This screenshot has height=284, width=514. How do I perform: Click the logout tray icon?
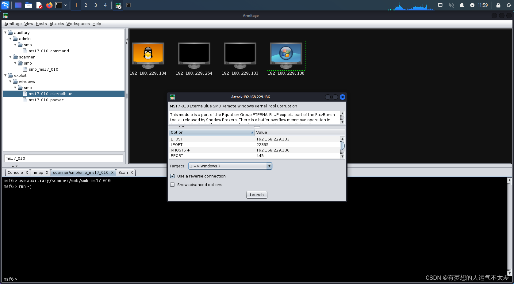[x=509, y=5]
